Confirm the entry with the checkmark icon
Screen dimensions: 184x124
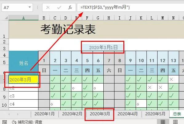(59, 7)
